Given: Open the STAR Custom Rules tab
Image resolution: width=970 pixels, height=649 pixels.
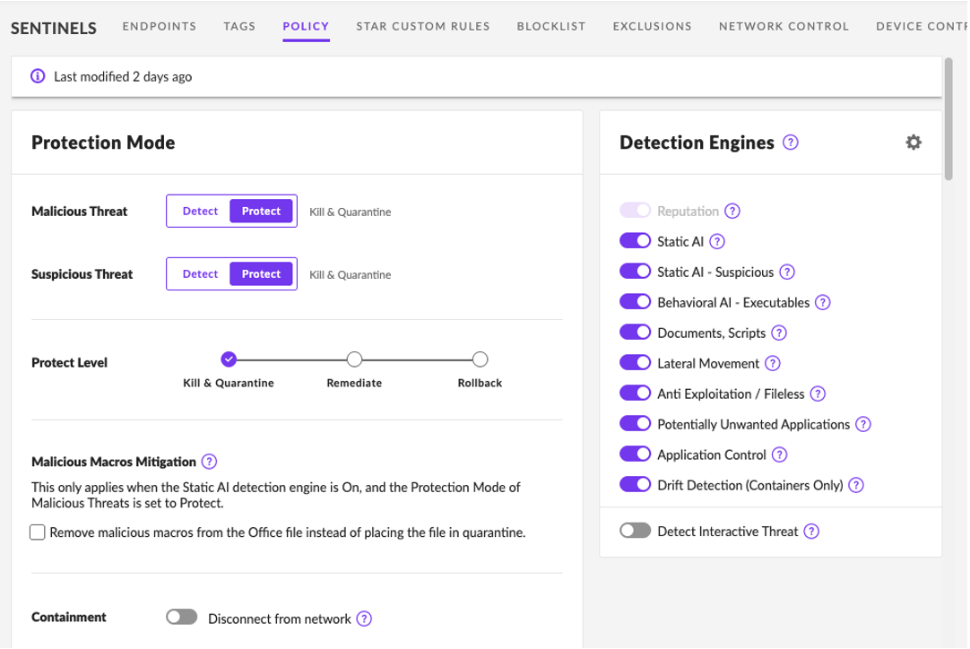Looking at the screenshot, I should 422,27.
